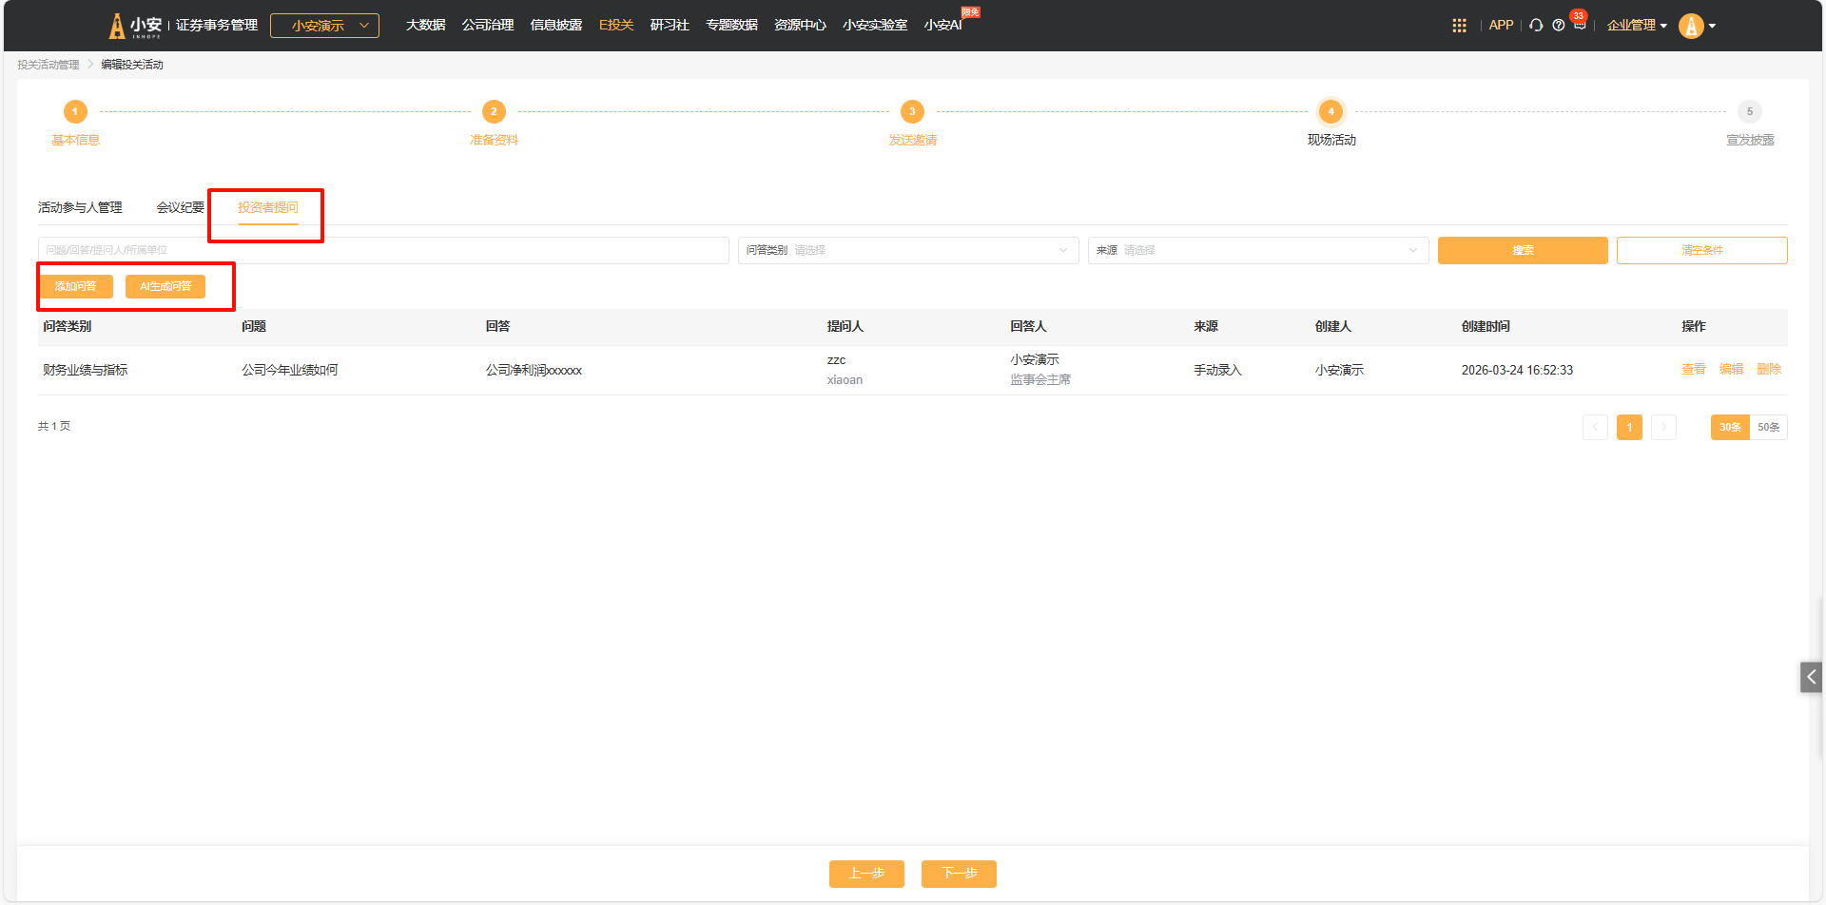Click the 共 1 页 page count text
1826x905 pixels.
click(54, 426)
